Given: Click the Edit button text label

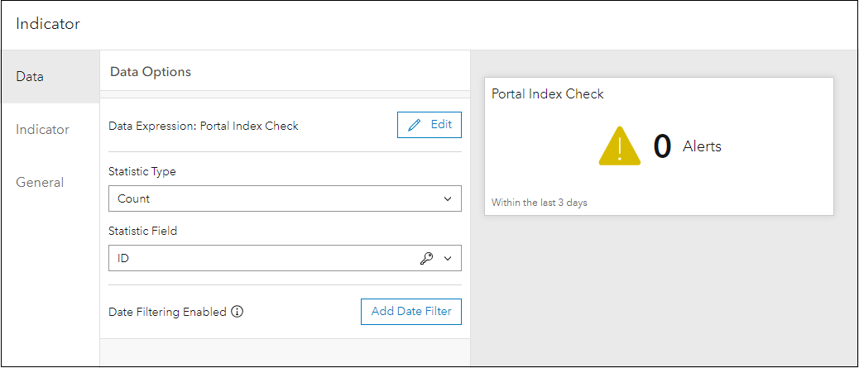Looking at the screenshot, I should (441, 125).
